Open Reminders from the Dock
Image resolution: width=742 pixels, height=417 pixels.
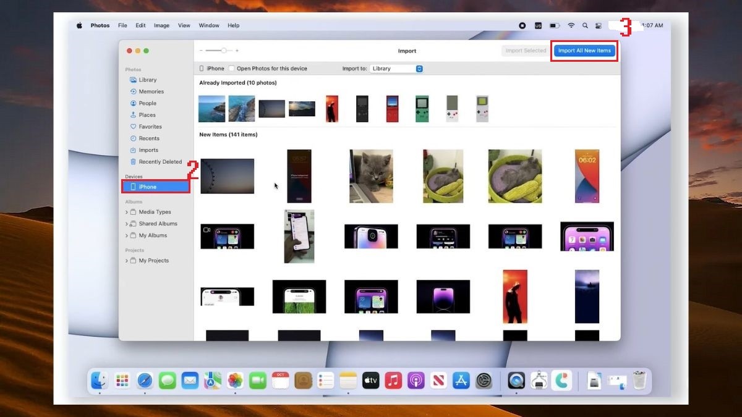click(326, 381)
